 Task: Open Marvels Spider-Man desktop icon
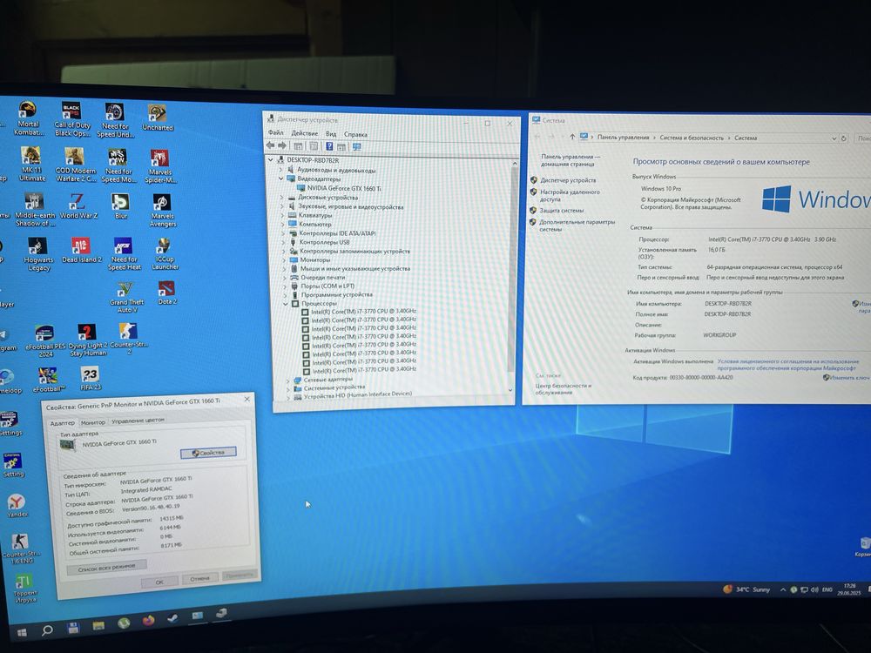point(160,166)
